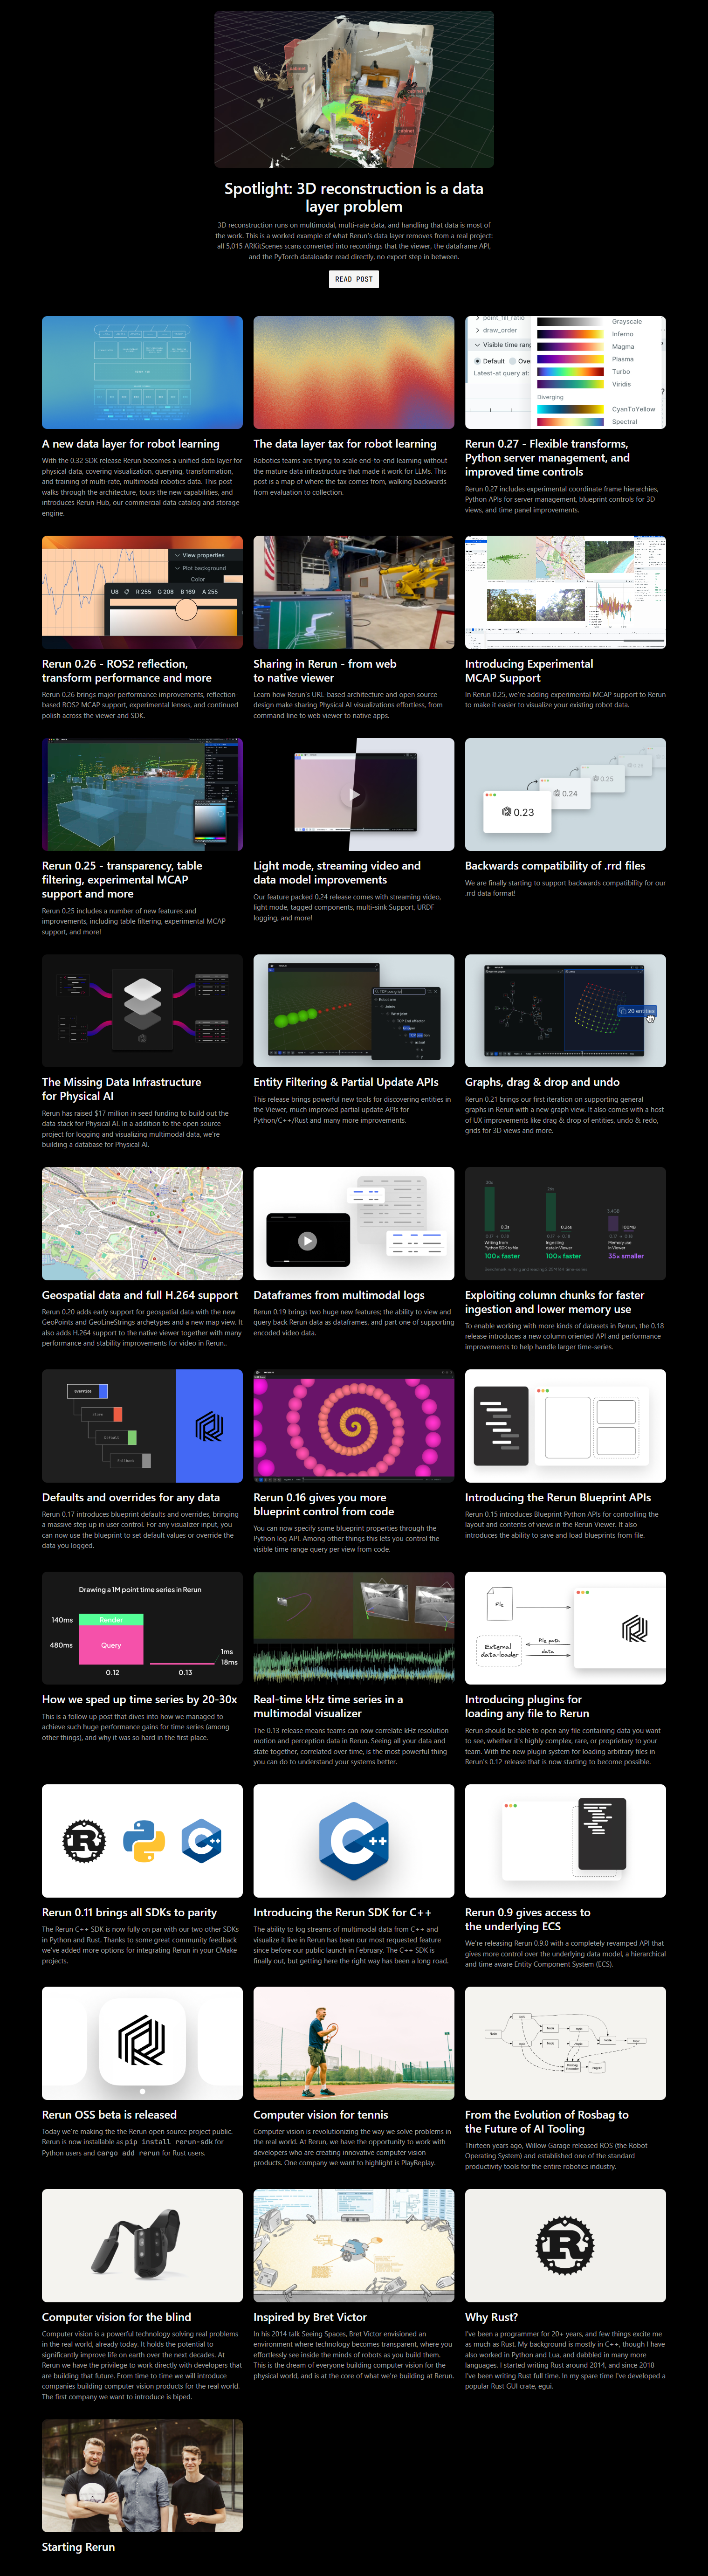Open 'Dataframes from multimodal logs' title
Screen dimensions: 708x2576
(x=339, y=1295)
